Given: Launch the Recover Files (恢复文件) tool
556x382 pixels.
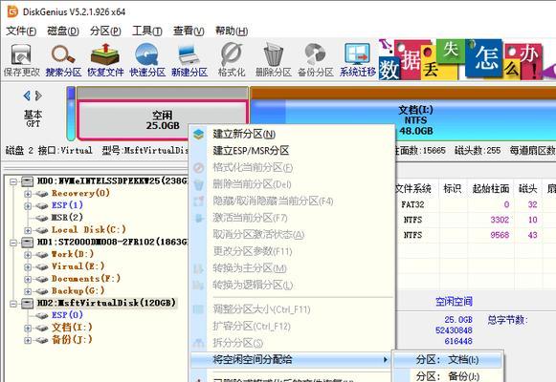Looking at the screenshot, I should (x=105, y=60).
